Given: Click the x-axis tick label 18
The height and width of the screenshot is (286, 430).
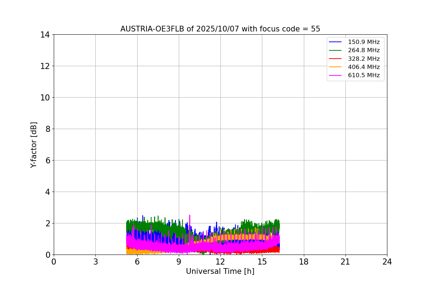Looking at the screenshot, I should pos(304,262).
